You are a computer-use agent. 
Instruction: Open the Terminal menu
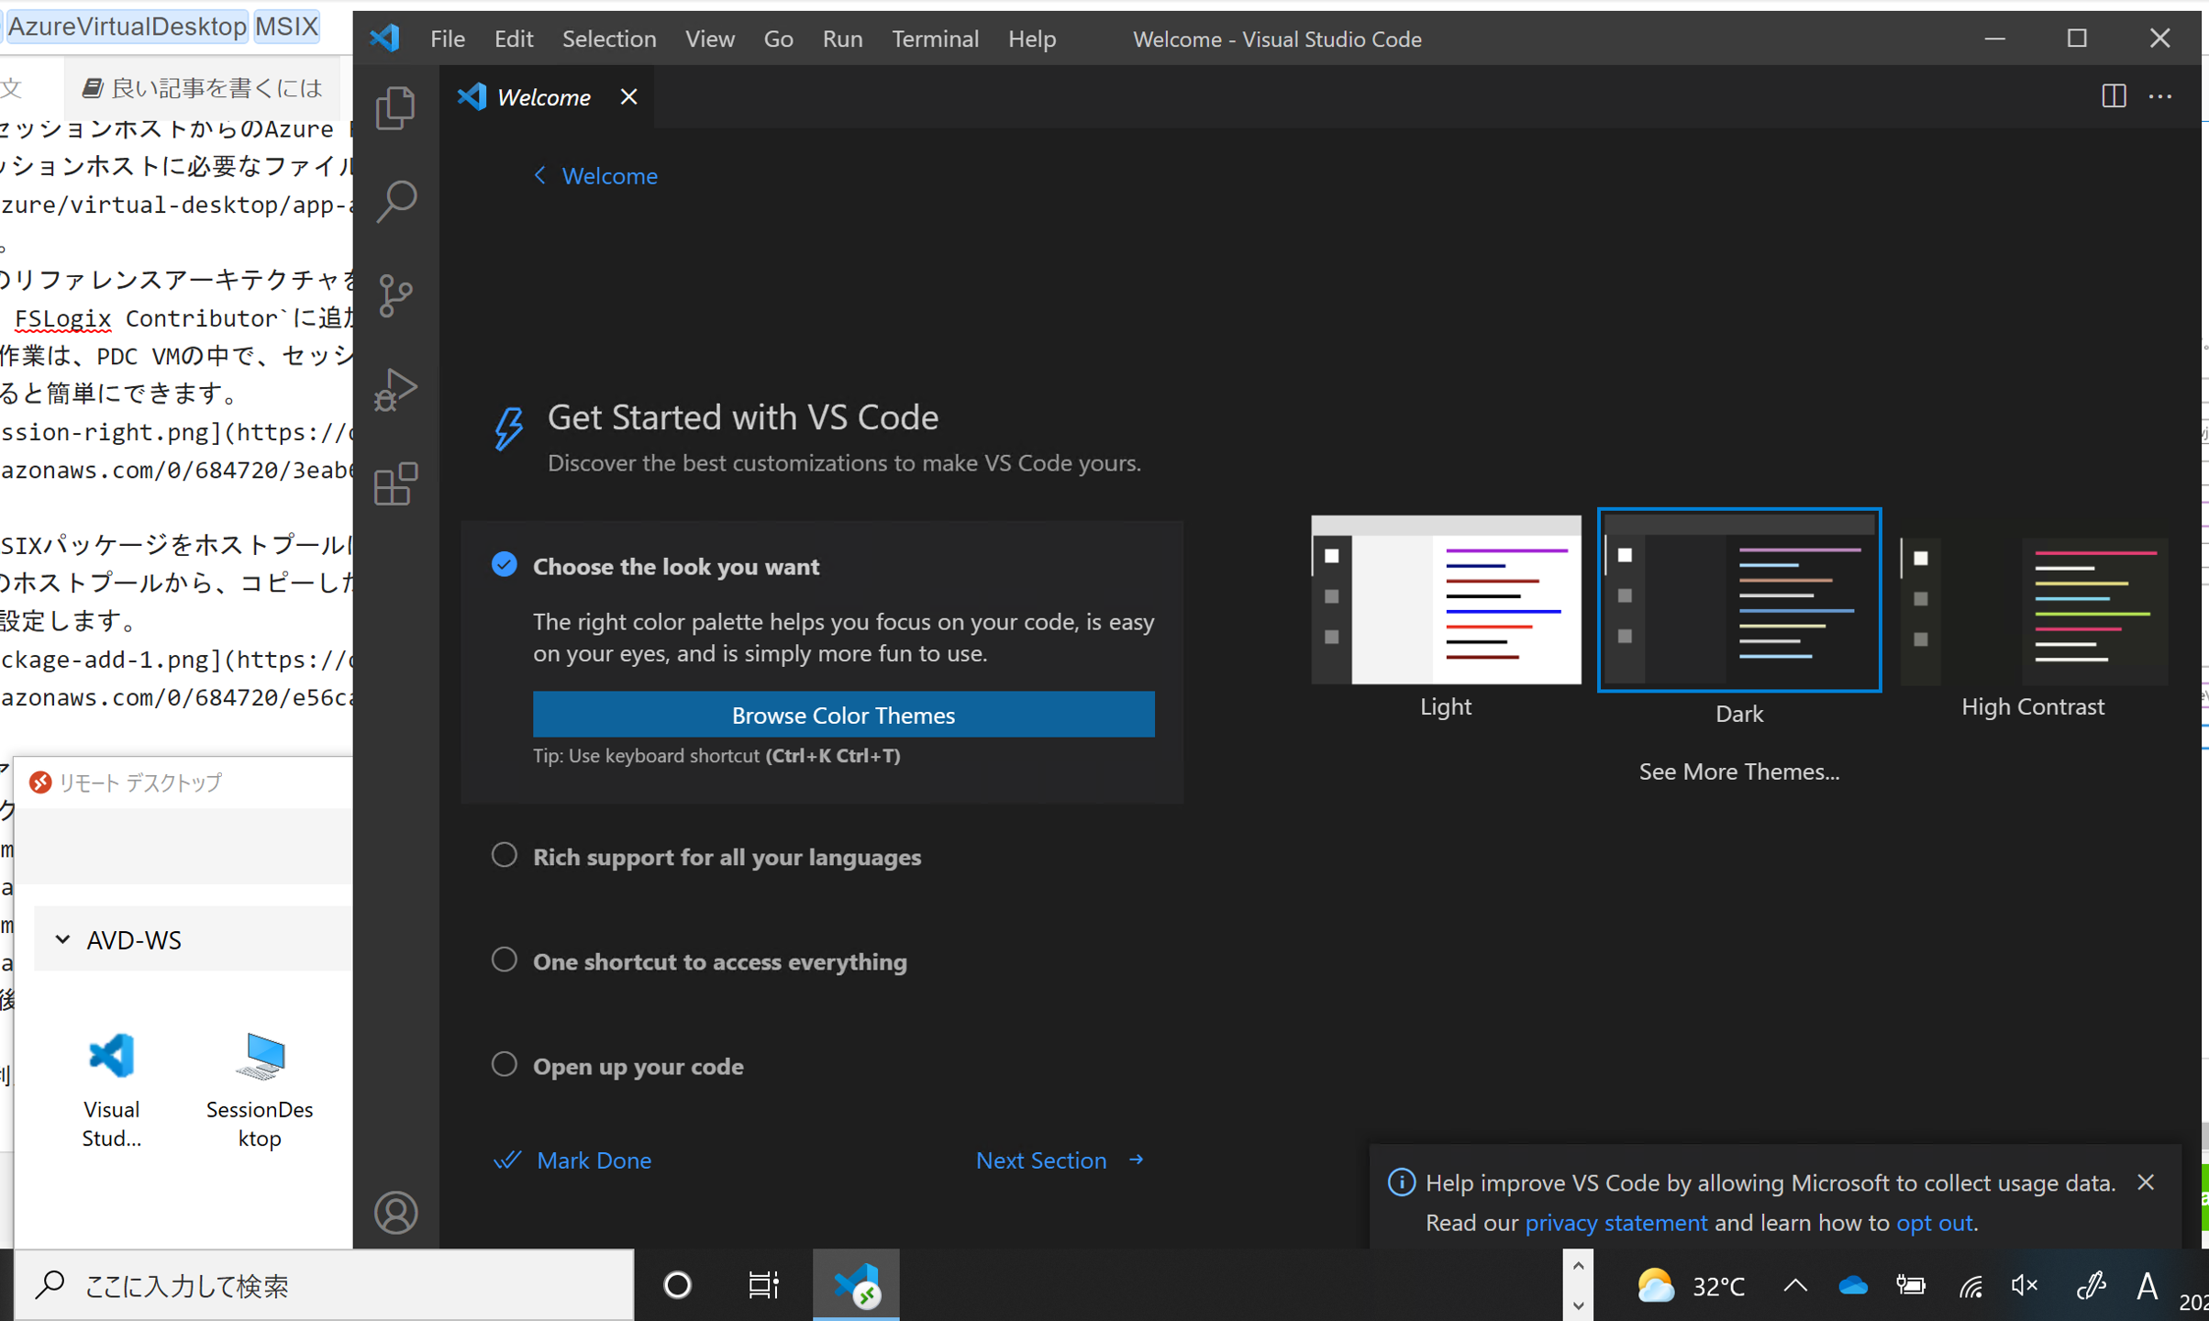click(x=935, y=39)
